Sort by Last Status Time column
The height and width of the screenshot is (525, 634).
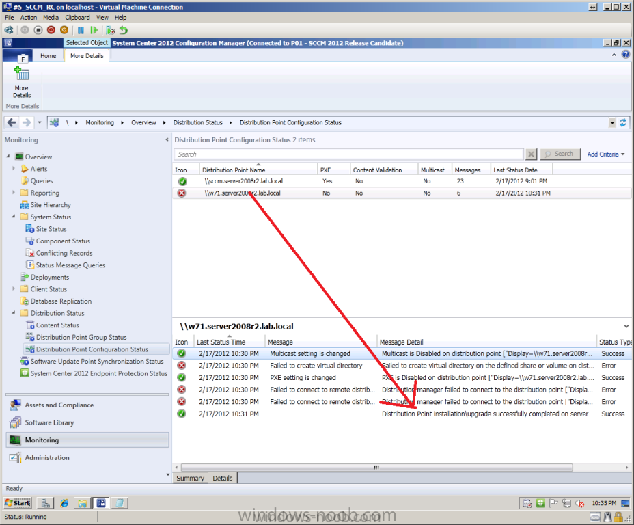[x=230, y=342]
